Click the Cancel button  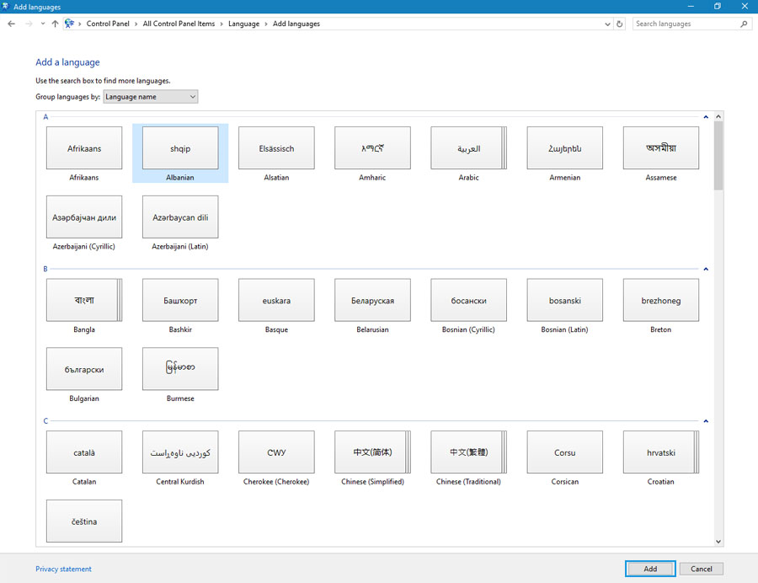pyautogui.click(x=702, y=569)
